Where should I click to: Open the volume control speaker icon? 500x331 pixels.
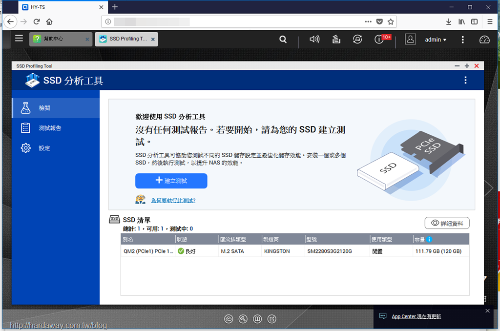click(314, 39)
